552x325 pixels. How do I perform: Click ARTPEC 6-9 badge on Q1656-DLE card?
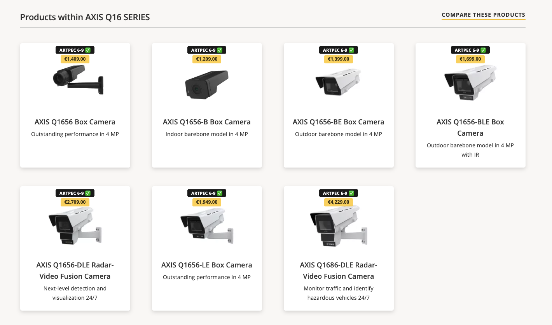point(75,193)
